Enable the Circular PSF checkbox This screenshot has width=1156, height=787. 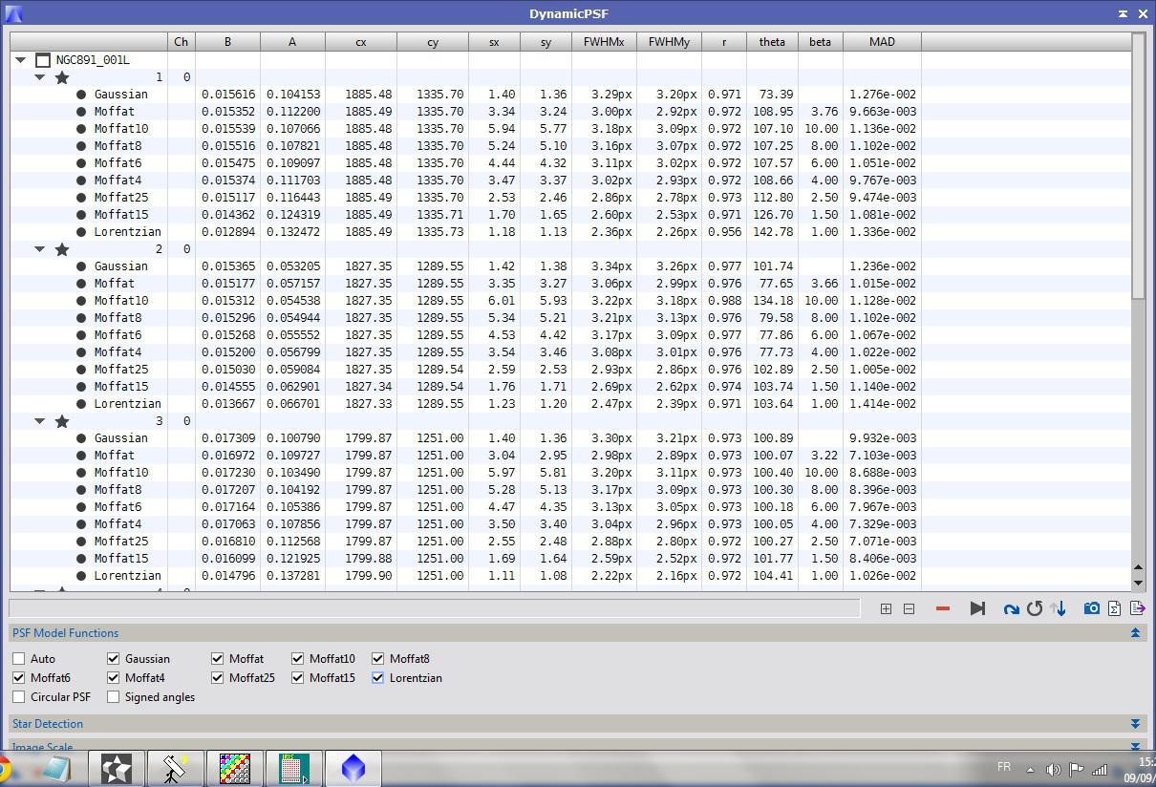point(18,697)
